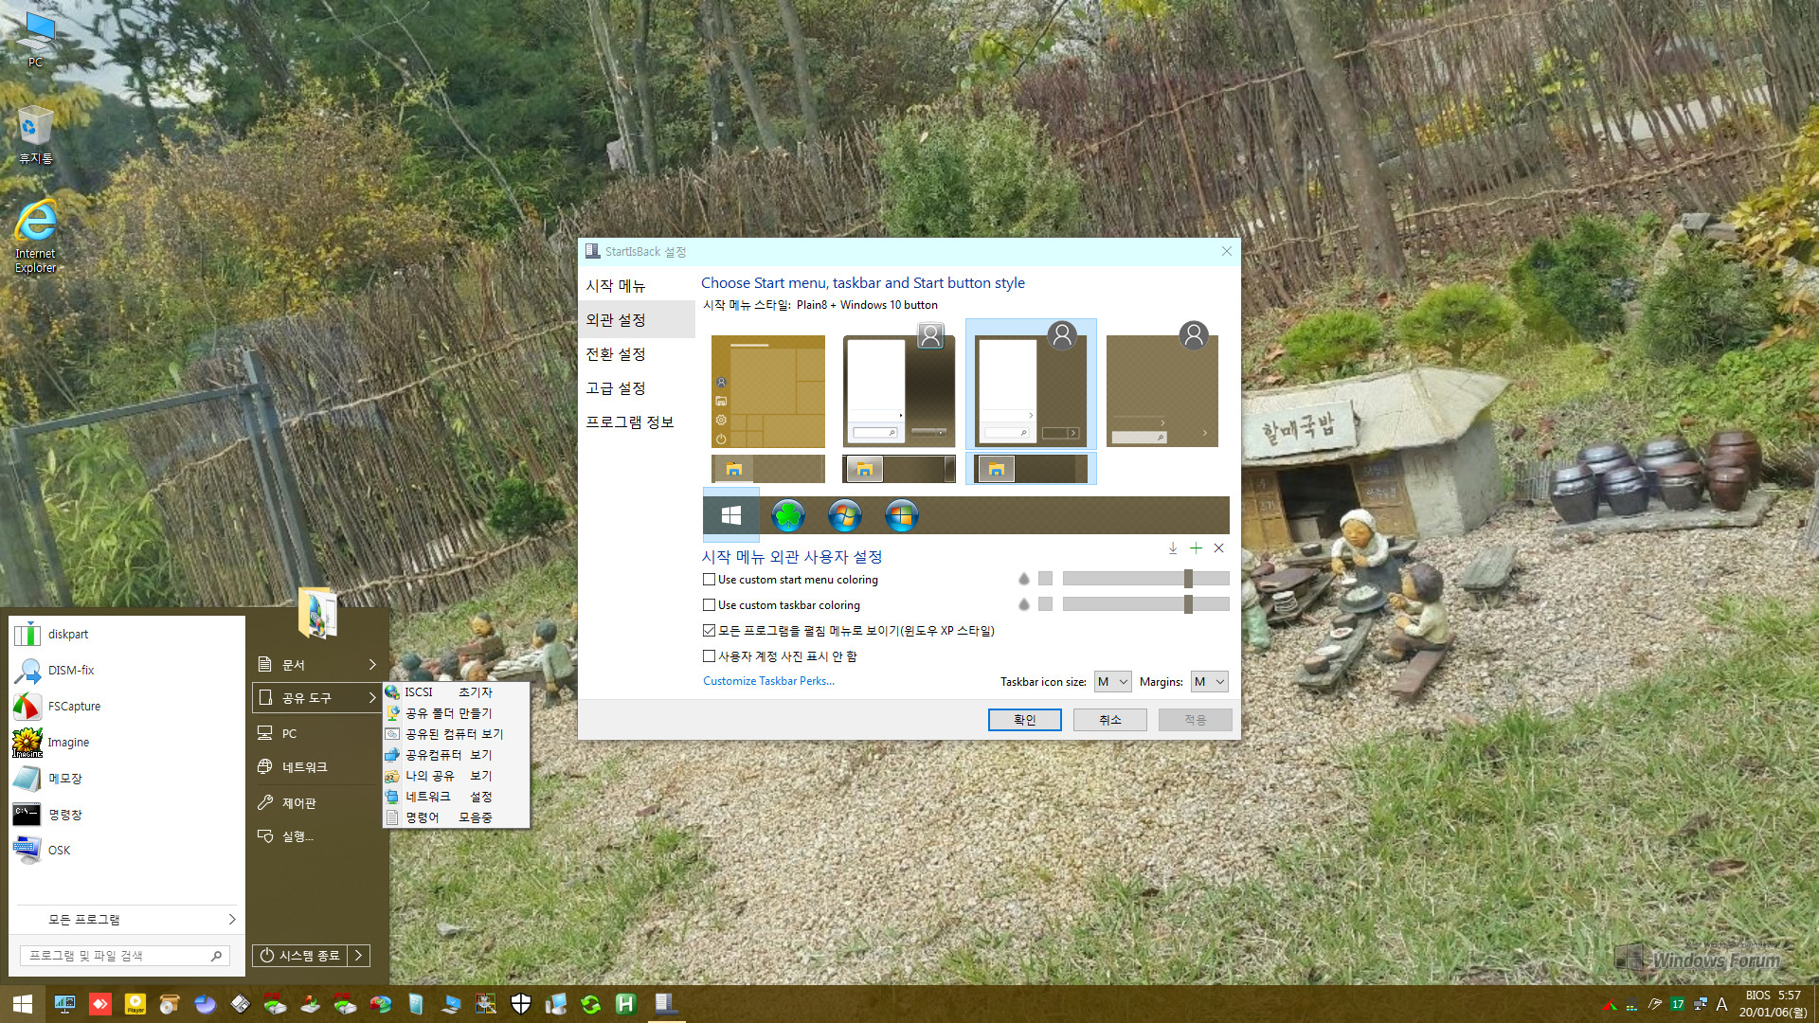Select 명령어 모음중 in submenu
Viewport: 1819px width, 1023px height.
456,817
